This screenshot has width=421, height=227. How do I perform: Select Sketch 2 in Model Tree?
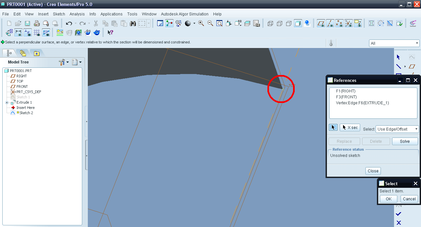[x=26, y=113]
